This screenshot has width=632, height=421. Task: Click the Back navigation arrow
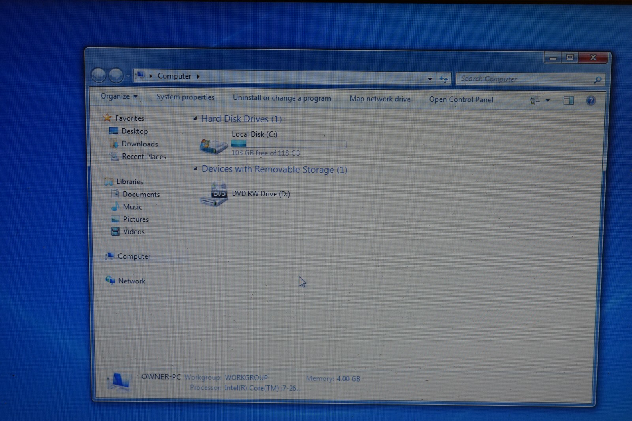point(99,75)
